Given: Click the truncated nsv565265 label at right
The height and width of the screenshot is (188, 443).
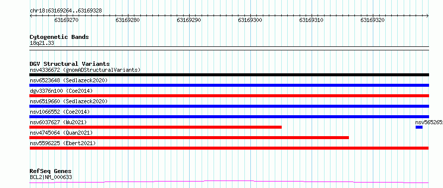Looking at the screenshot, I should point(429,122).
